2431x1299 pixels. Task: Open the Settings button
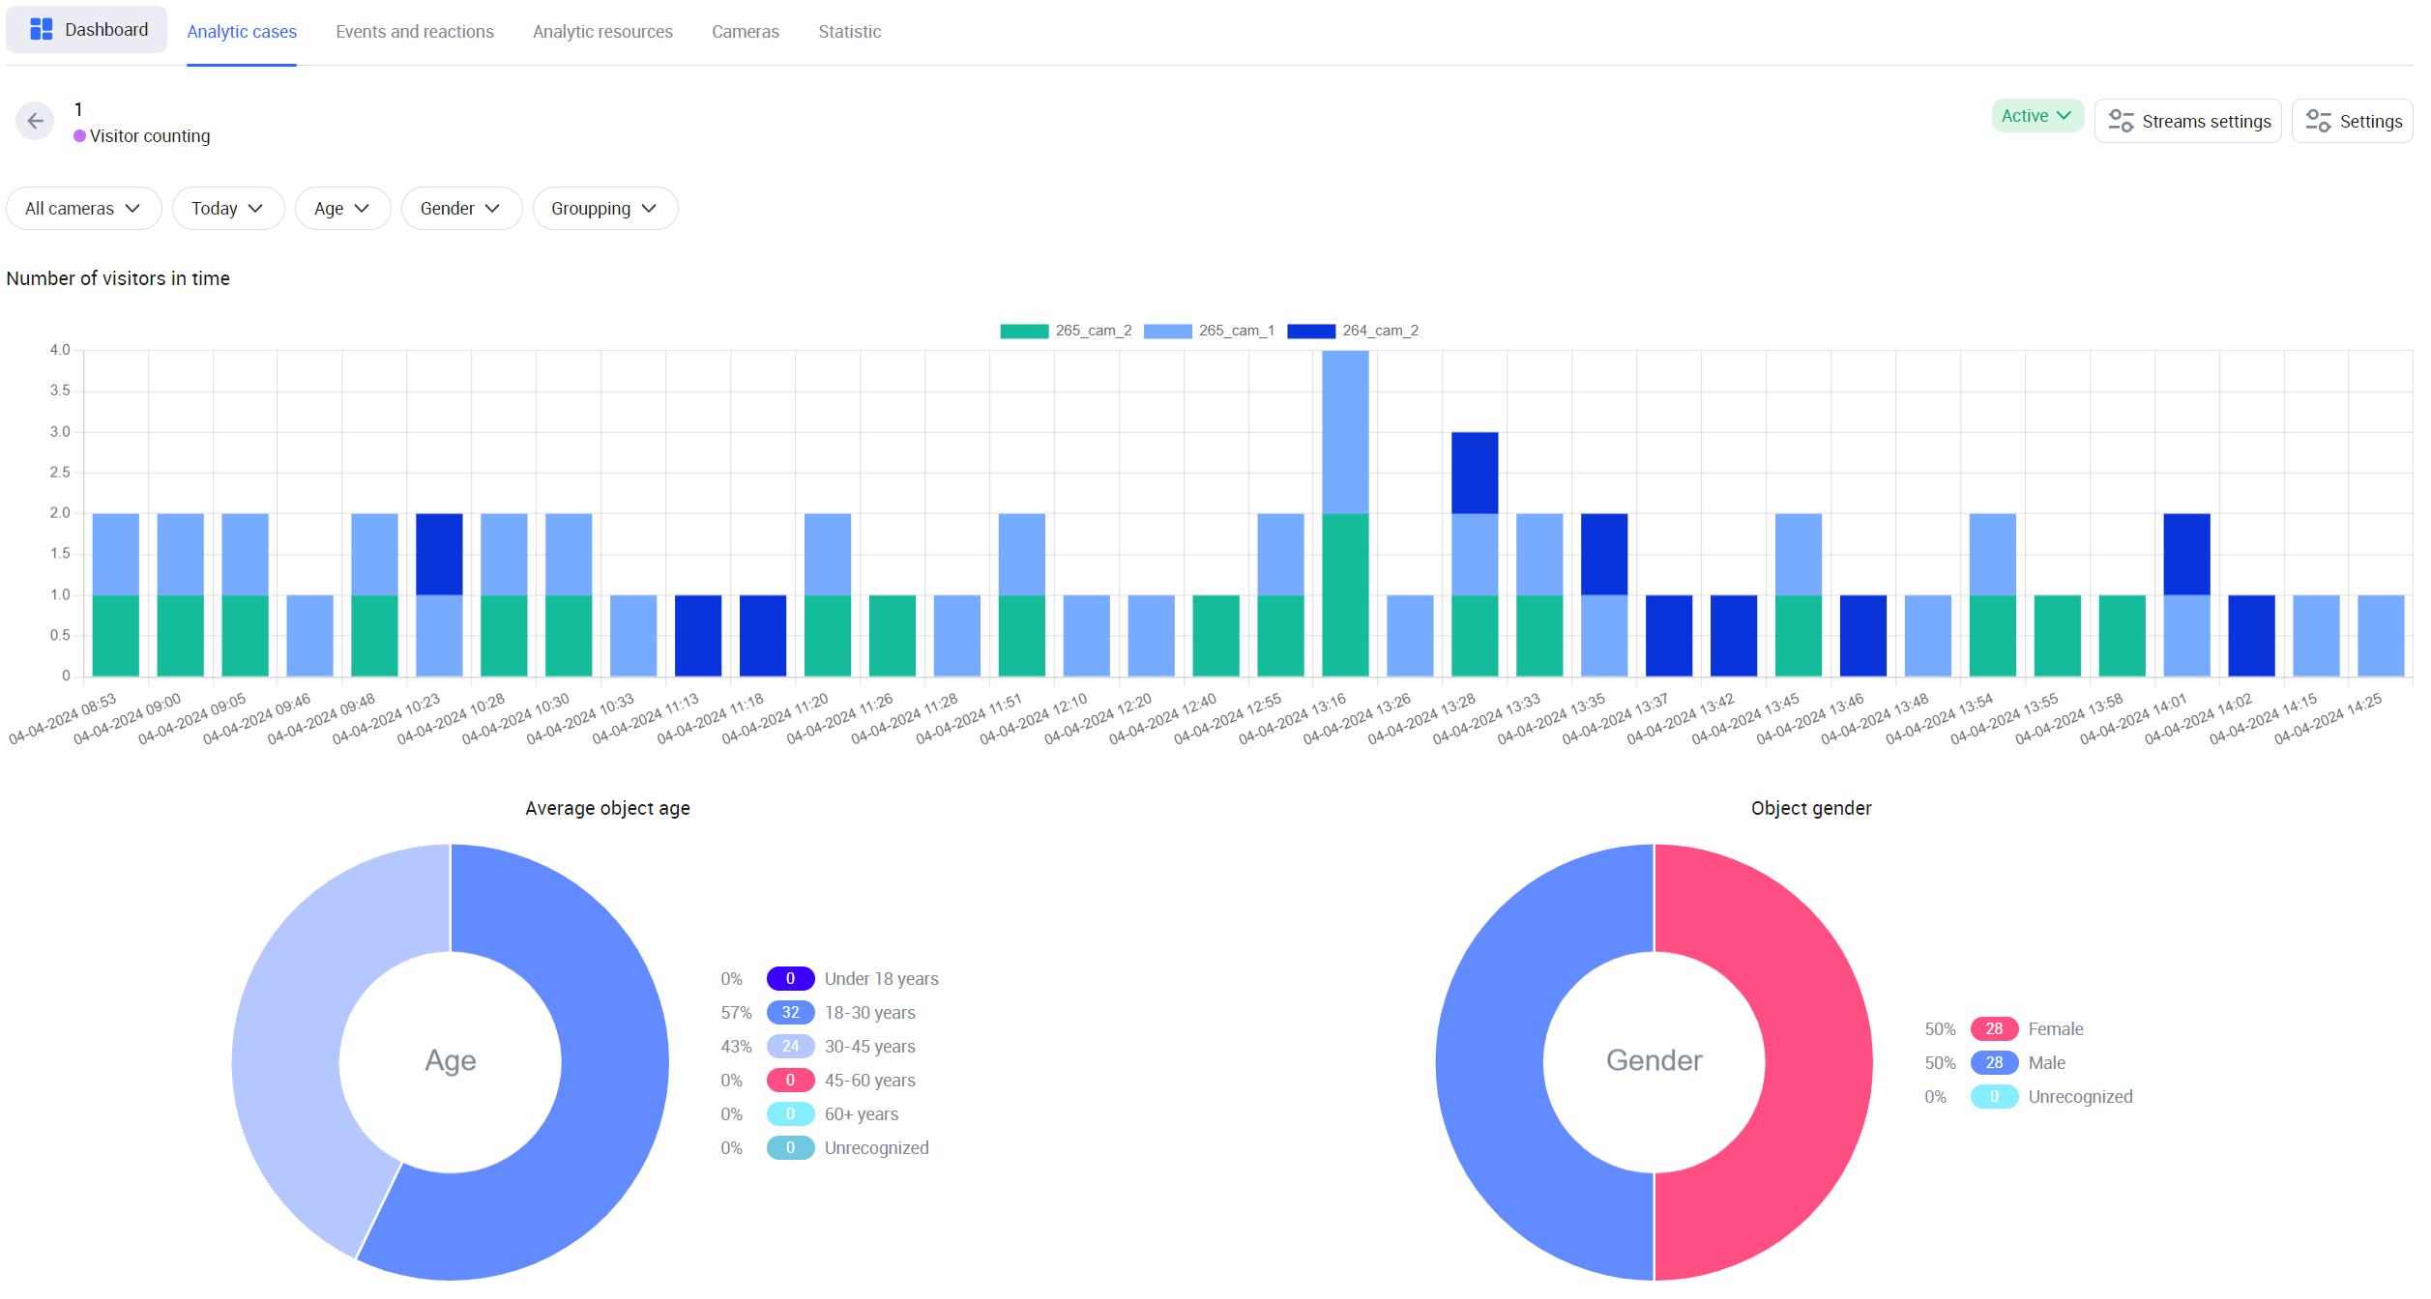point(2353,121)
